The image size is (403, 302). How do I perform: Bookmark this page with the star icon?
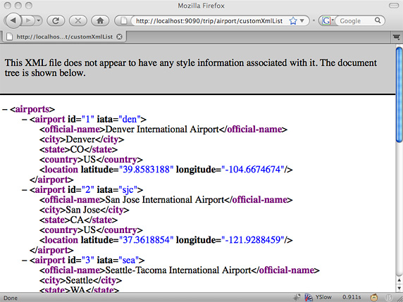(293, 21)
